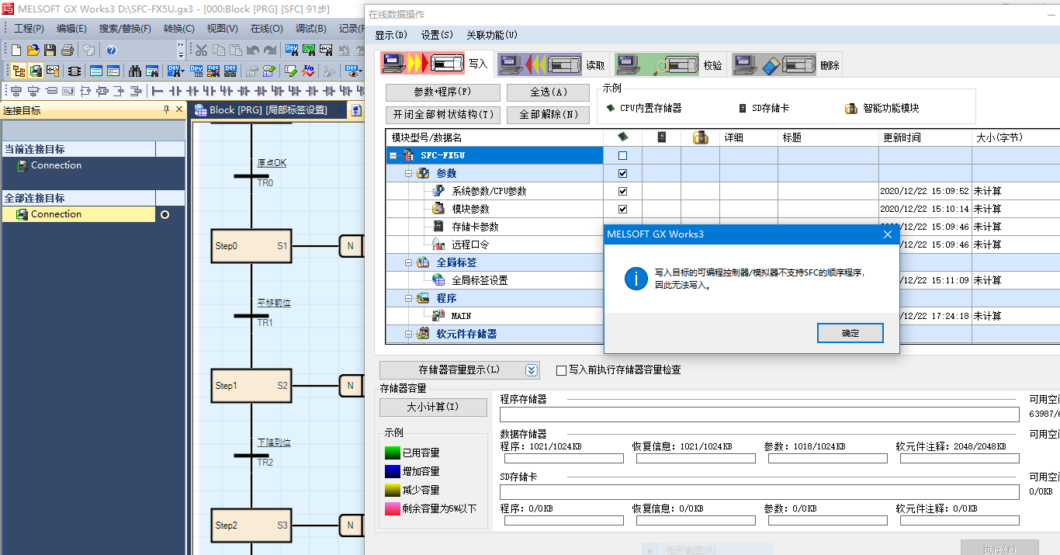Click the green 已用容量 legend swatch
The width and height of the screenshot is (1060, 555).
point(392,453)
